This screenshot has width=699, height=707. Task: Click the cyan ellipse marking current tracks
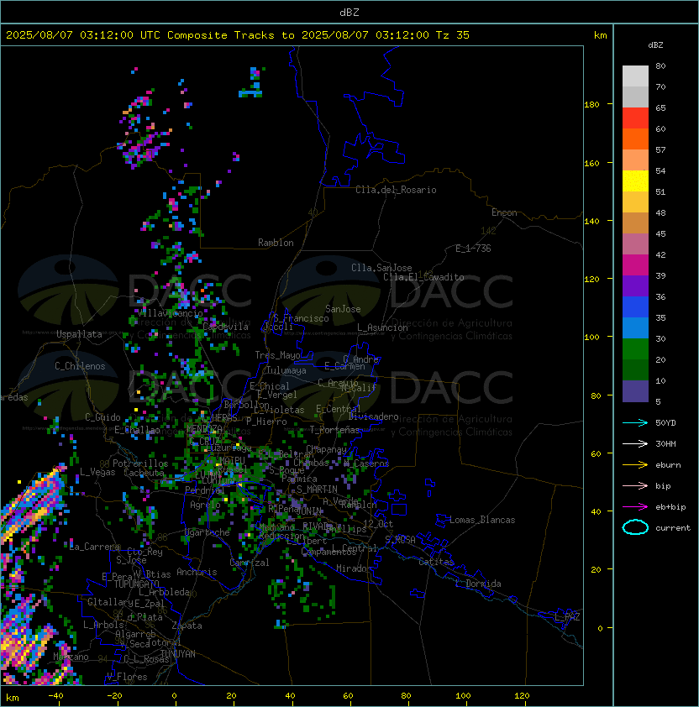point(635,527)
